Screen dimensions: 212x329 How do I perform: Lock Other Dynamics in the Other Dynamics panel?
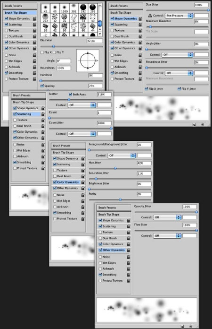coord(128,251)
